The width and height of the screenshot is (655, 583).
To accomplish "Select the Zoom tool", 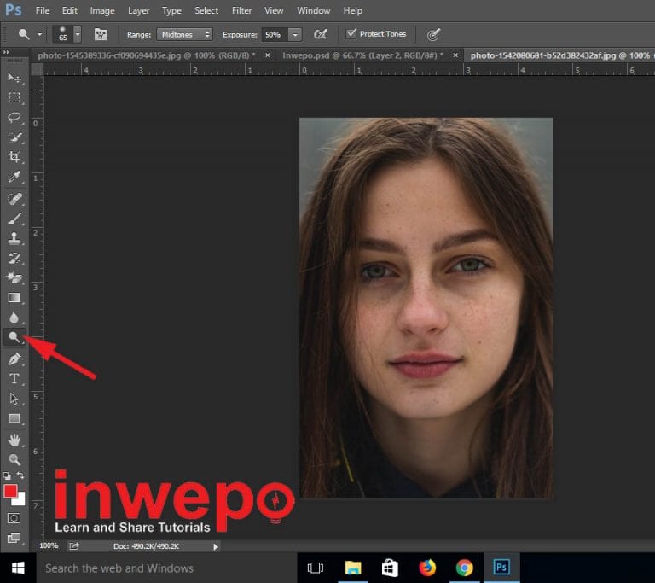I will tap(14, 459).
